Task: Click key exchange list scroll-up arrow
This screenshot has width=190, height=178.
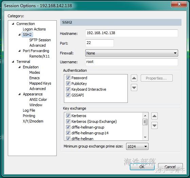Action: point(145,116)
